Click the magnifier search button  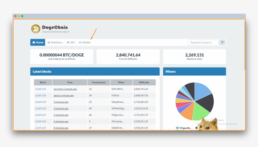(x=222, y=42)
